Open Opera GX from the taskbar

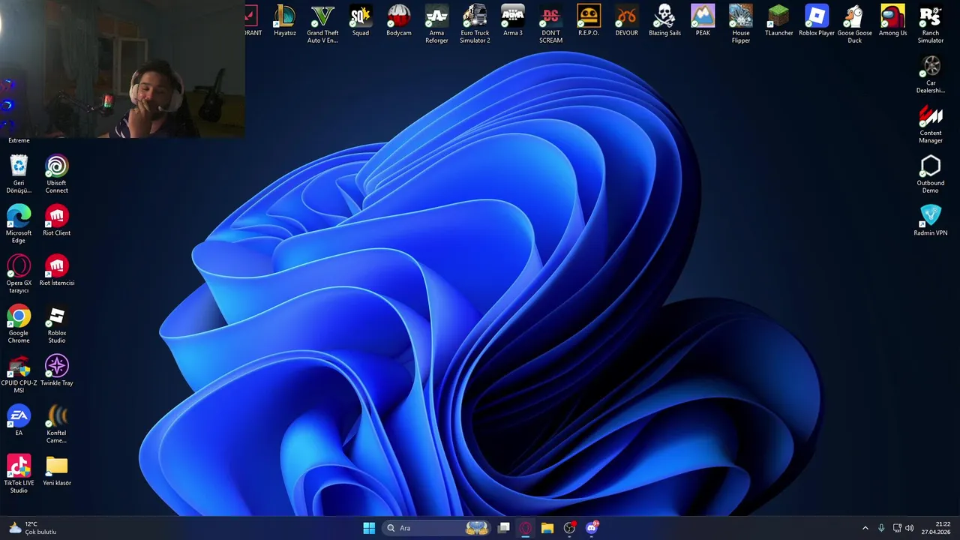point(526,528)
